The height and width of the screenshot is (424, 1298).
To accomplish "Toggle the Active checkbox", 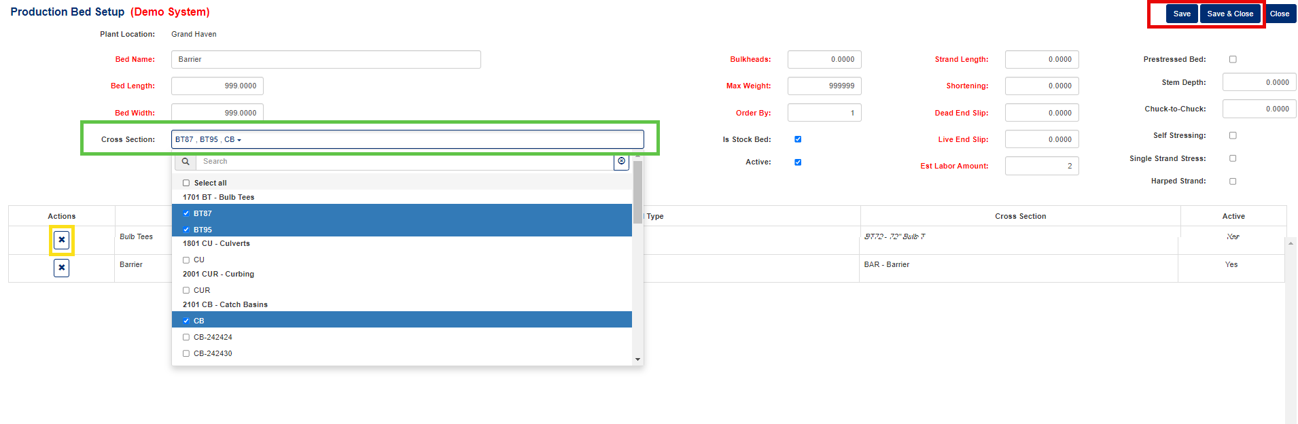I will (798, 162).
